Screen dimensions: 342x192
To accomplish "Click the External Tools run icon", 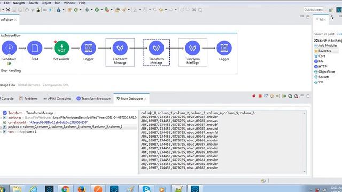I will [x=106, y=10].
